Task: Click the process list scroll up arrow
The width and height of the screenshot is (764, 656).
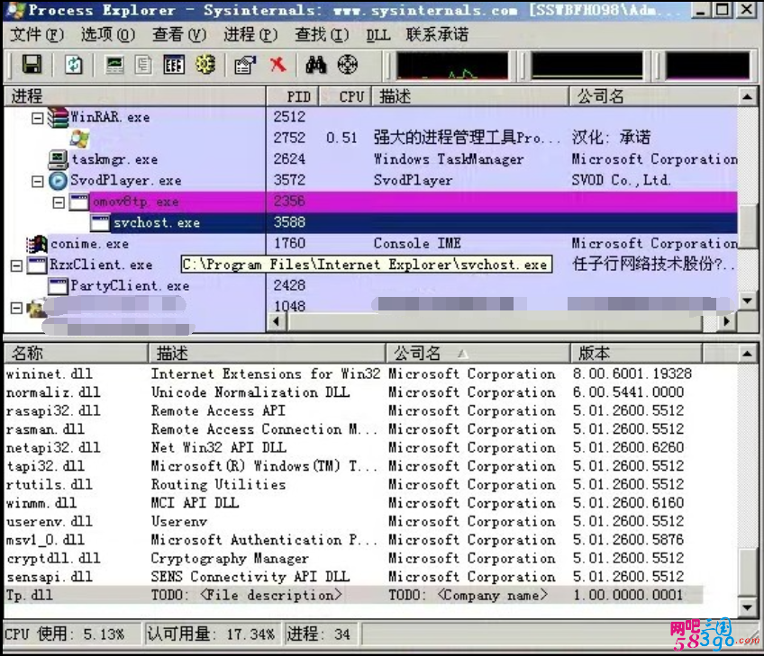Action: [748, 97]
